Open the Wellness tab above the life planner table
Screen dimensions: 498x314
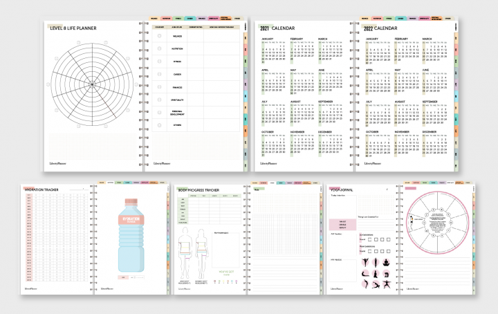(154, 19)
